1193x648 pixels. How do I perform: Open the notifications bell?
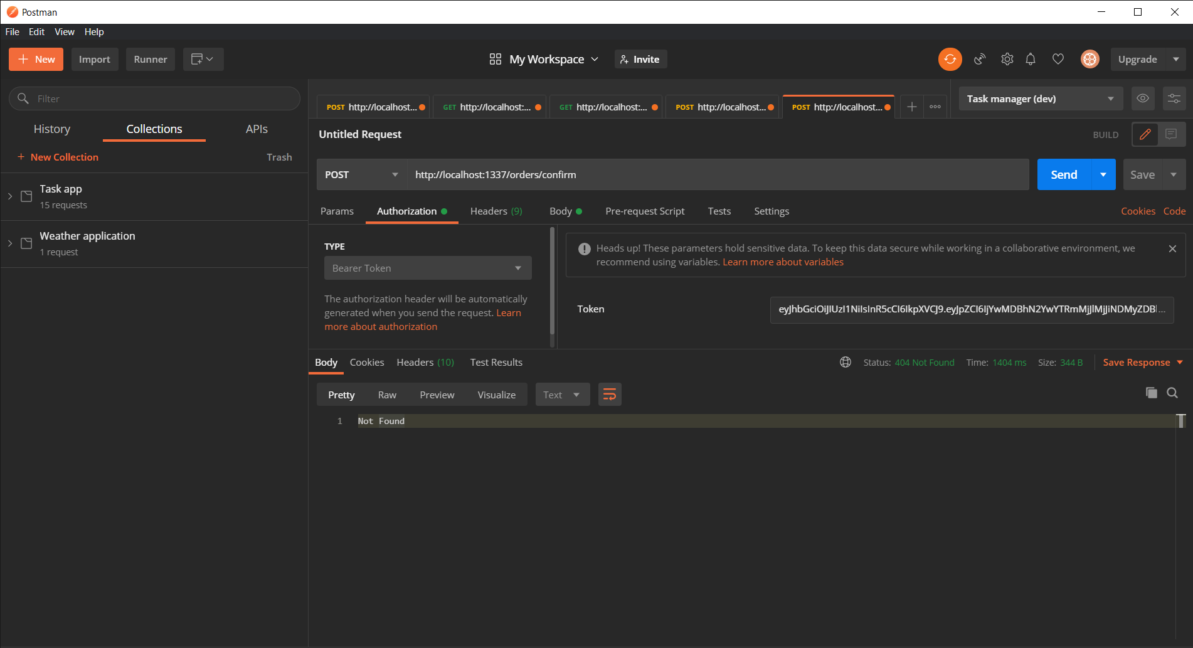[x=1031, y=59]
